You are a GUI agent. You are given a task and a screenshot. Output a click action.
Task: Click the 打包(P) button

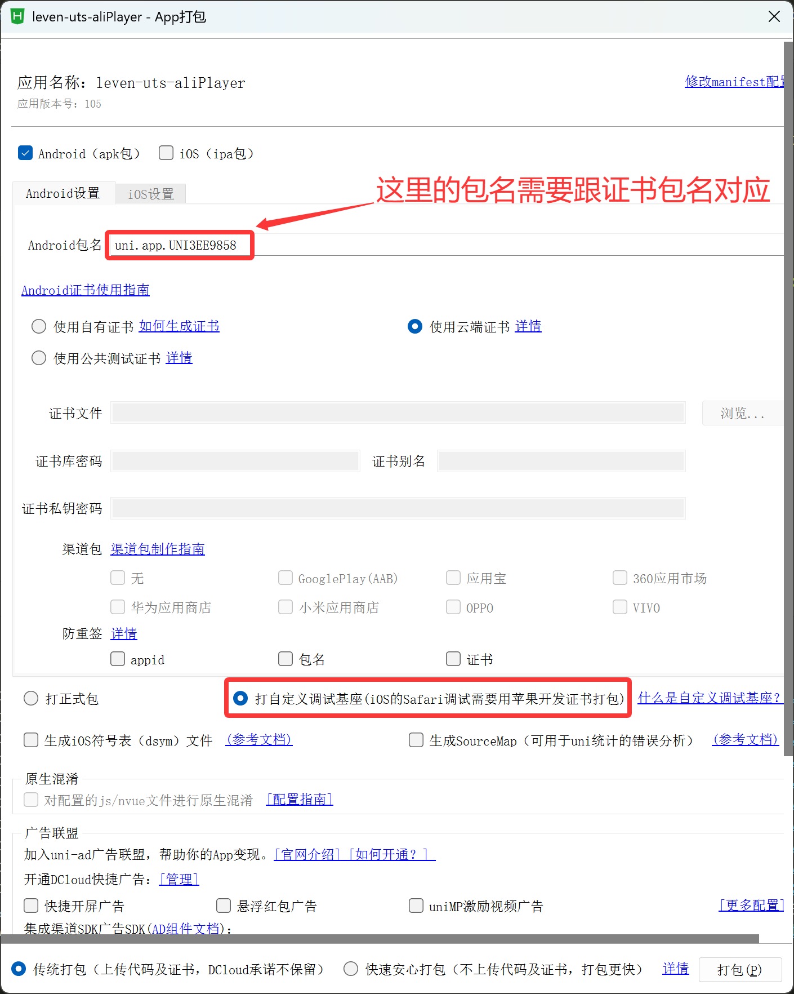(x=740, y=969)
